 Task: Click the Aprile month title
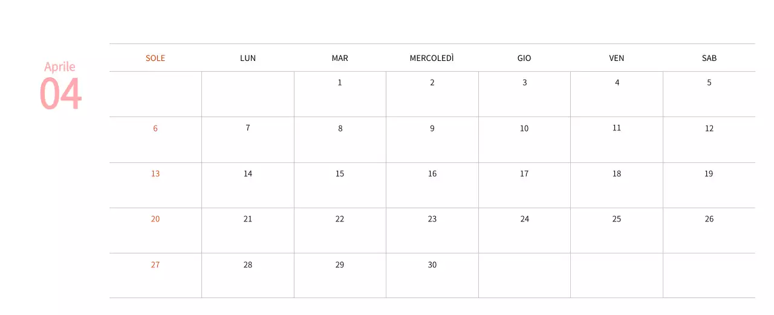pos(60,67)
